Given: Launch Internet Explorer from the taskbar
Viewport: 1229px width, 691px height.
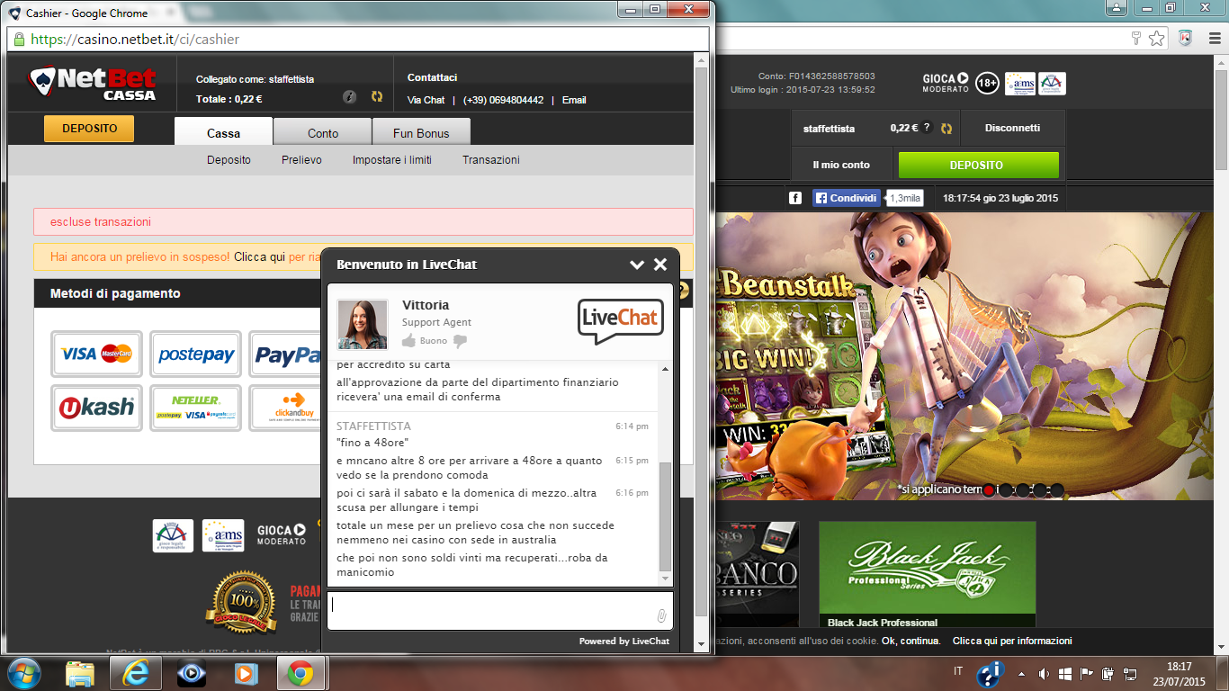Looking at the screenshot, I should (135, 673).
